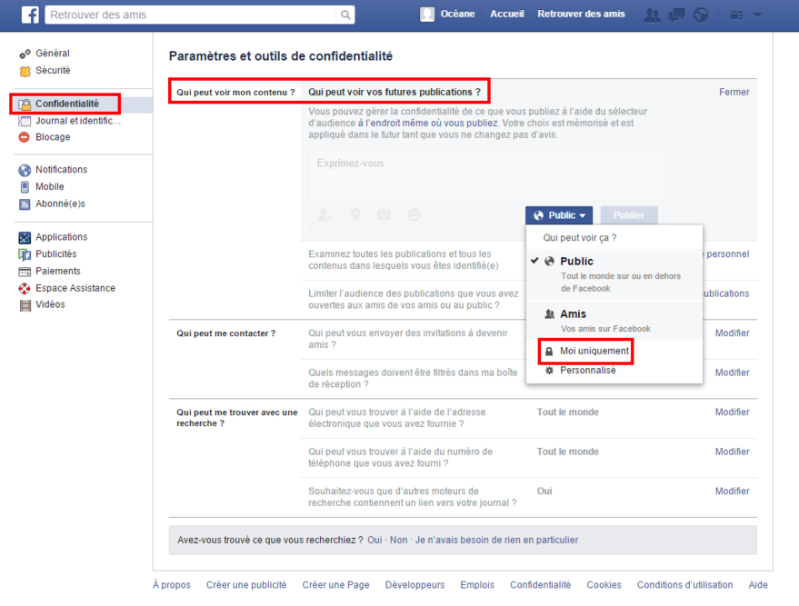Viewport: 799px width, 606px height.
Task: Click the tag friends icon in composer
Action: pos(325,215)
